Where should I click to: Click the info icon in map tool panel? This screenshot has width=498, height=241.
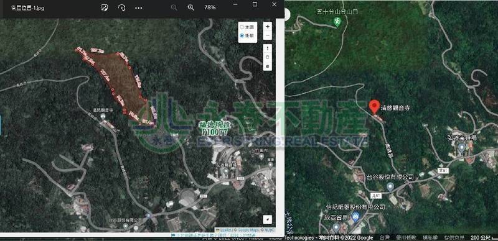tap(268, 48)
